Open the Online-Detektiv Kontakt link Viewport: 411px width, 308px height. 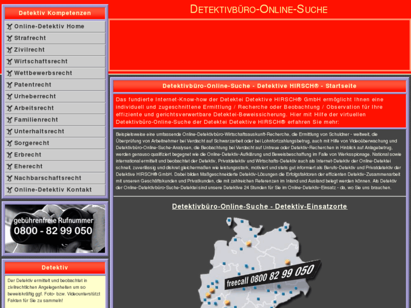pyautogui.click(x=55, y=190)
